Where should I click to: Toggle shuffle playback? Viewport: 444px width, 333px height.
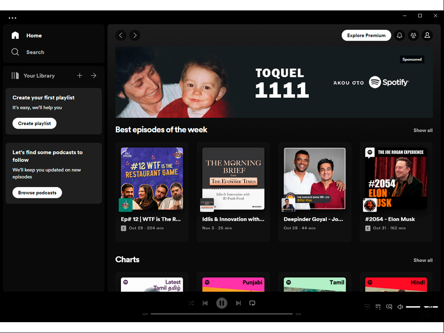point(191,303)
